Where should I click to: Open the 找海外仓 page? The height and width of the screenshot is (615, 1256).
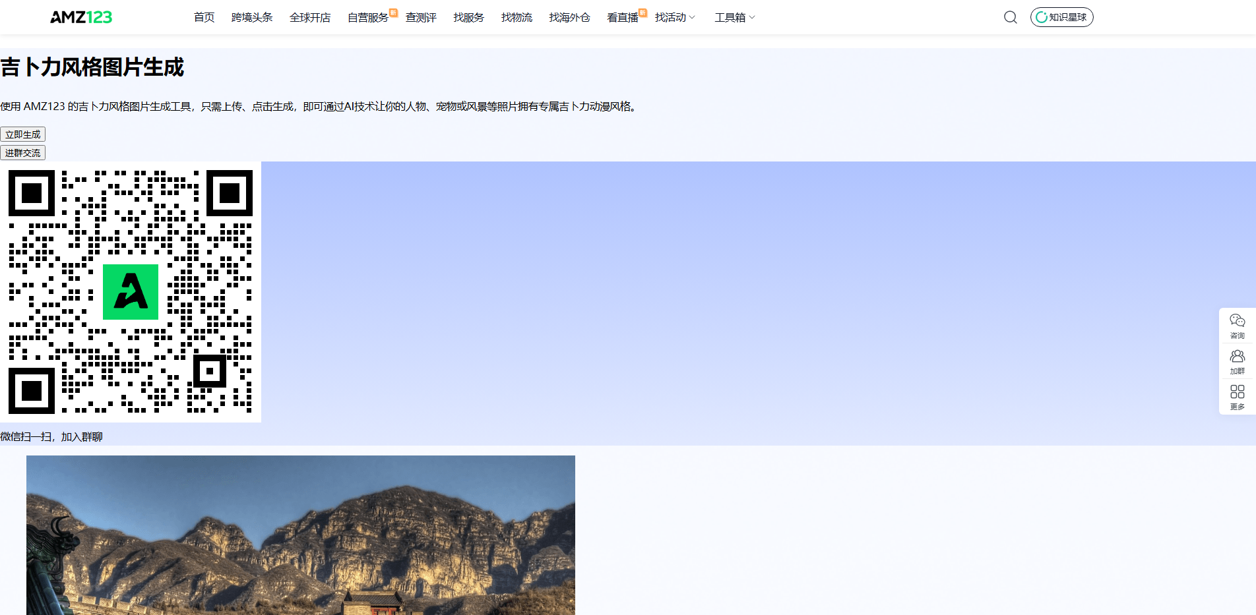(x=569, y=18)
